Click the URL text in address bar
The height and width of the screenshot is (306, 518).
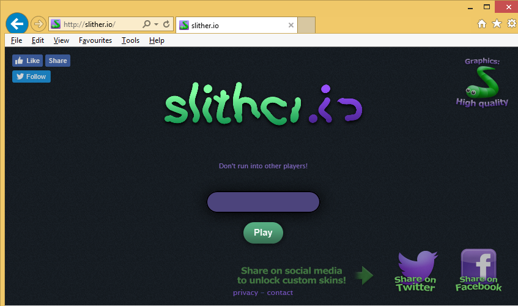89,24
